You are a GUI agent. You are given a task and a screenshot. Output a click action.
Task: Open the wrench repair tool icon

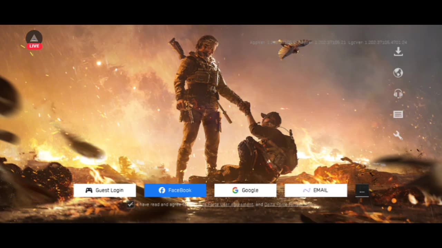pos(398,135)
